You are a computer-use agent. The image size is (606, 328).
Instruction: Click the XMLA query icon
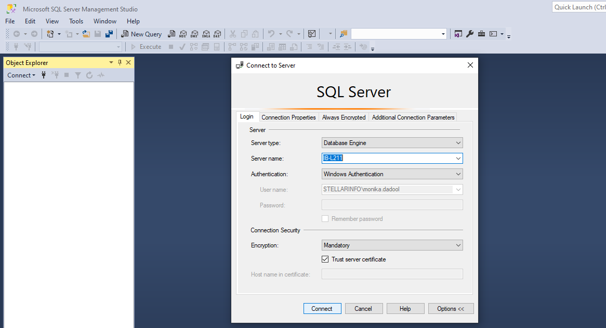(x=206, y=34)
